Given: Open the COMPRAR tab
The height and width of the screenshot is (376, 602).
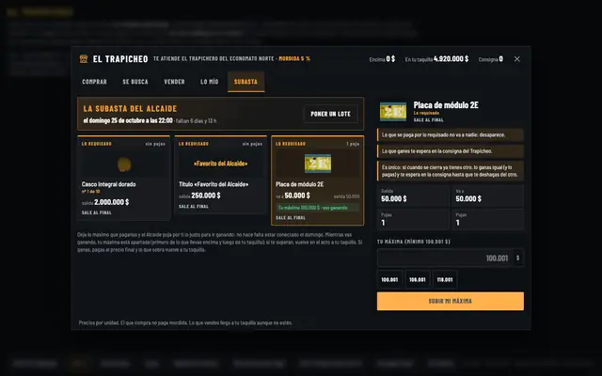Looking at the screenshot, I should (94, 82).
